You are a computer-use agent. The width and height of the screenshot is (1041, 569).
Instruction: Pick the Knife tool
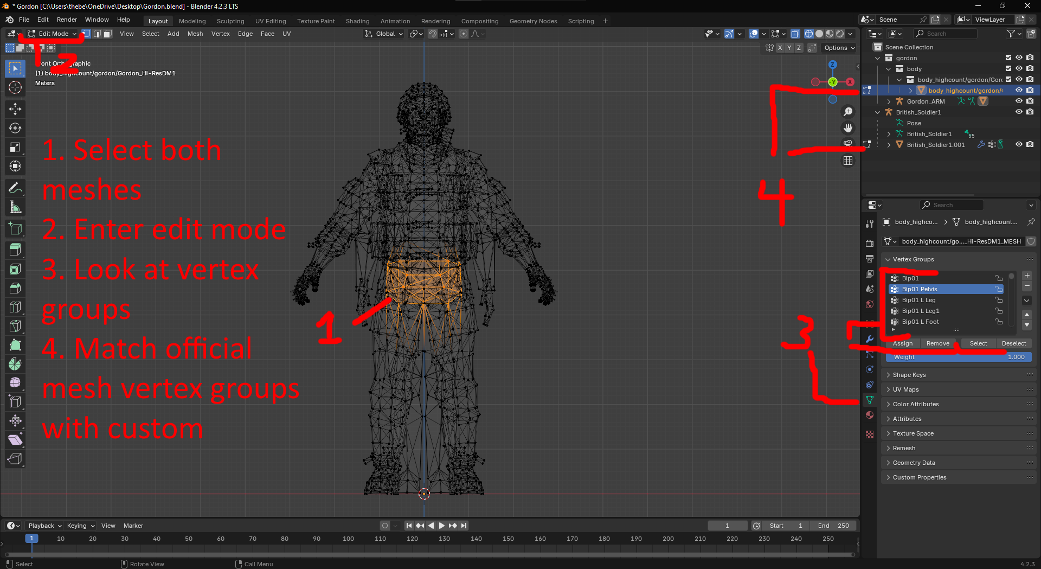click(15, 326)
